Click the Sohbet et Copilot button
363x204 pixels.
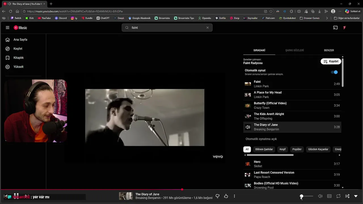(353, 11)
